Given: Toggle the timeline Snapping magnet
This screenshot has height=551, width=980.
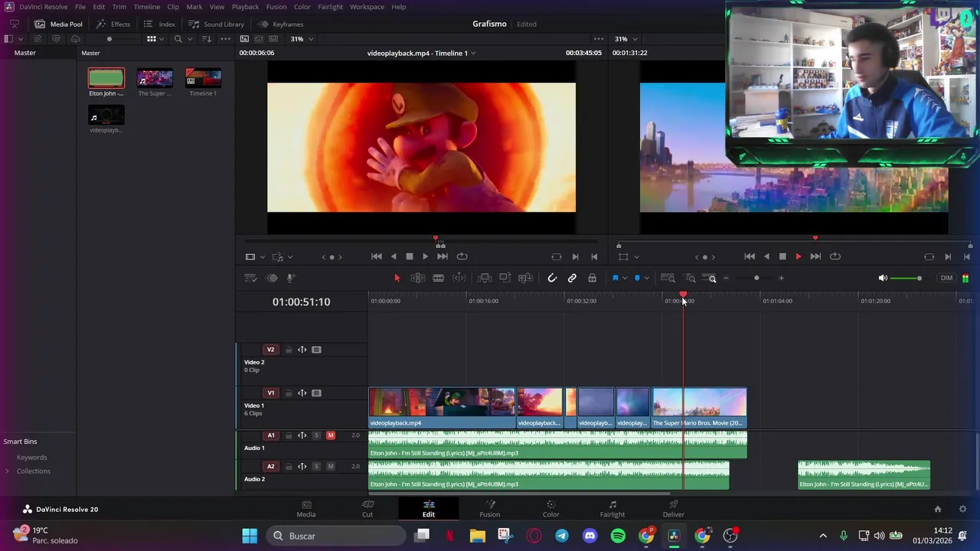Looking at the screenshot, I should coord(552,278).
